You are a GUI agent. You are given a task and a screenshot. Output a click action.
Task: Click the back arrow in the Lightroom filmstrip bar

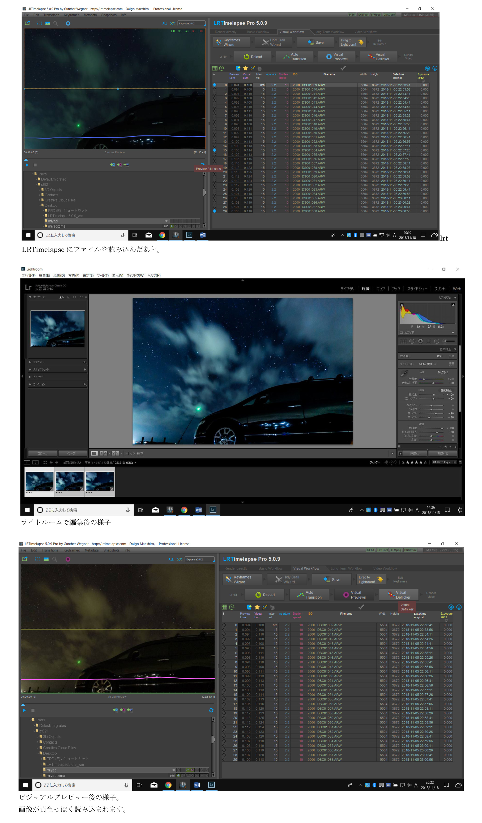coord(51,462)
